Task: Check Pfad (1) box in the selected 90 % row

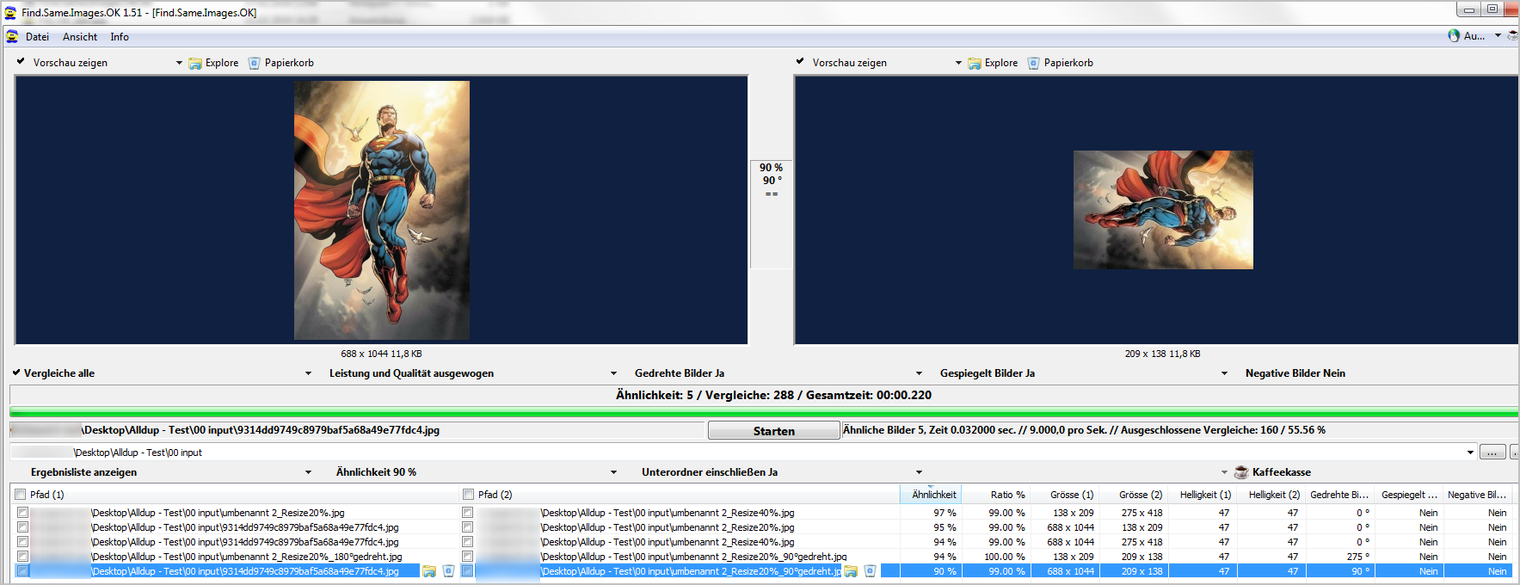Action: click(23, 571)
